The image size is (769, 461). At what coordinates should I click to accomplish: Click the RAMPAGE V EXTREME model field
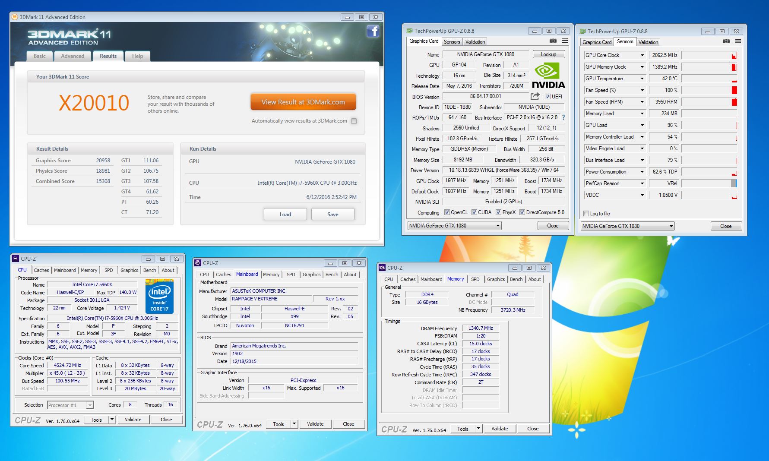271,299
